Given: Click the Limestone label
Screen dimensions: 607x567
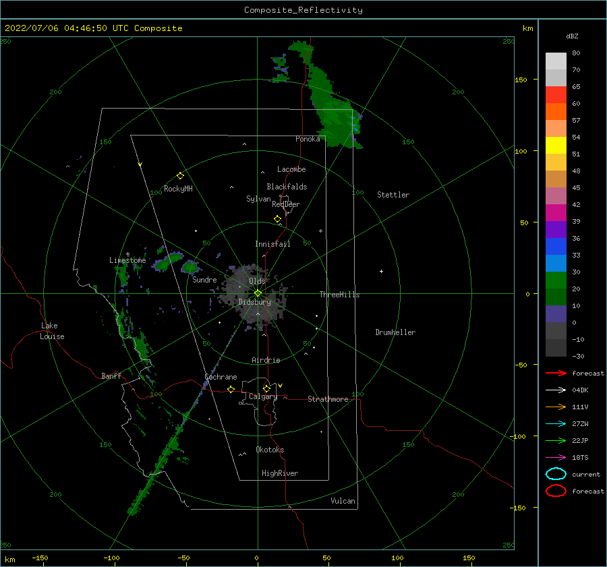Looking at the screenshot, I should coord(127,260).
